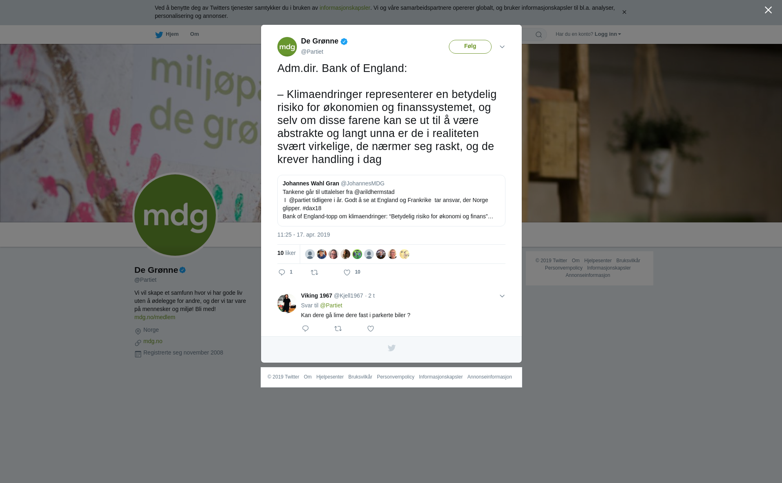
Task: View the 10 liker count
Action: (286, 253)
